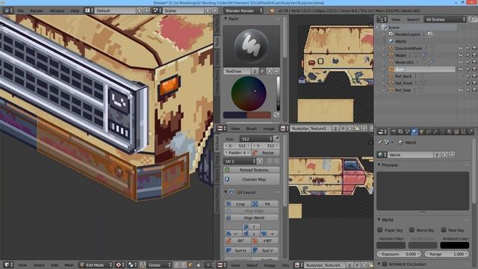The height and width of the screenshot is (269, 478).
Task: Enable the Ambient Occlusion checkbox
Action: click(385, 264)
